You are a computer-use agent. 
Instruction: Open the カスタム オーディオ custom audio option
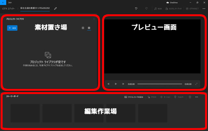click(x=174, y=8)
